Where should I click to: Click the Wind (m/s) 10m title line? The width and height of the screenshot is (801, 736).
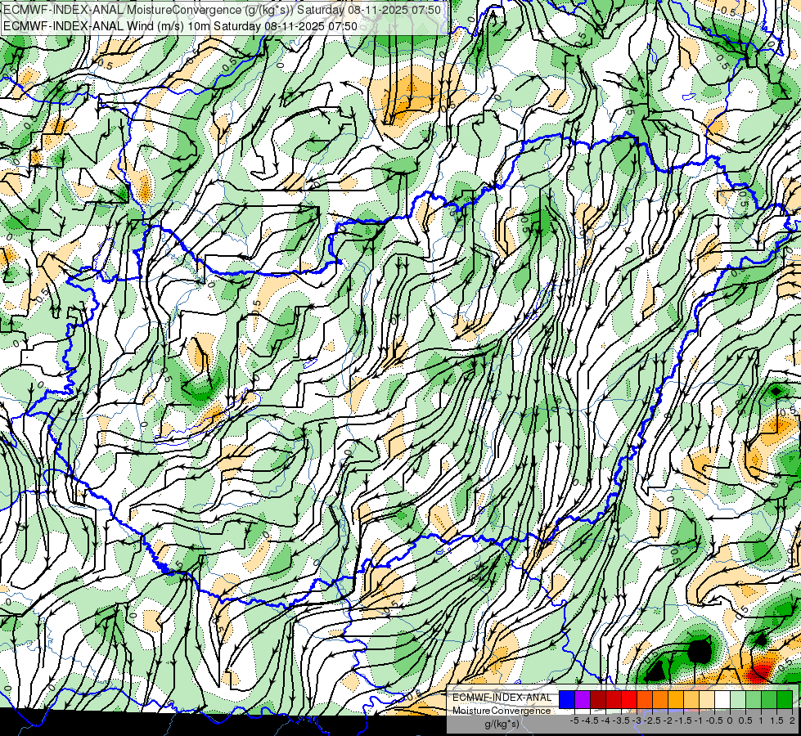(x=180, y=26)
